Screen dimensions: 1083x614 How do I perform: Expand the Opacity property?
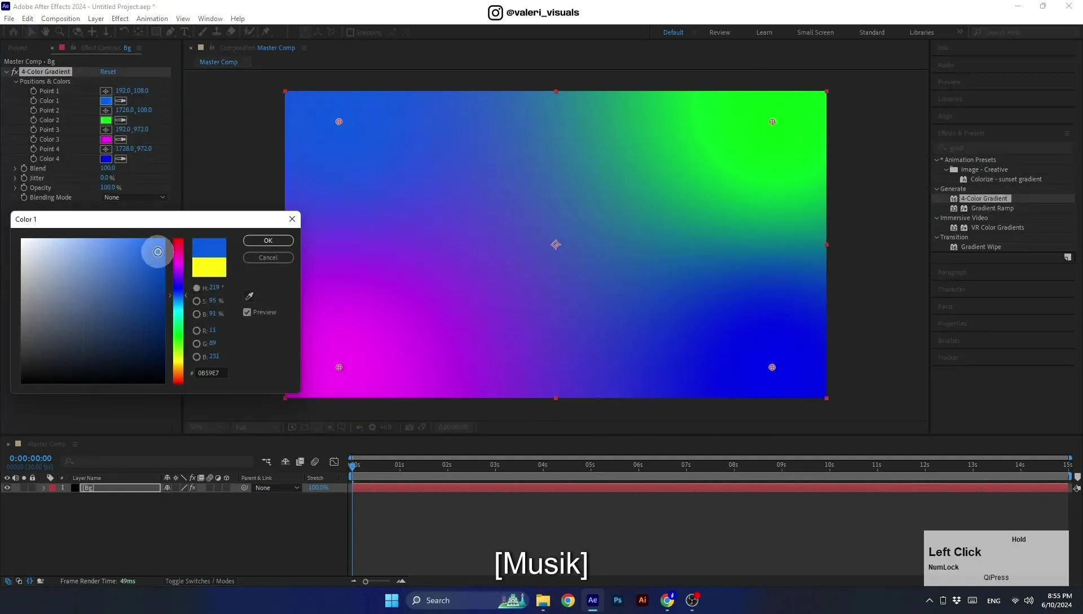[x=15, y=188]
